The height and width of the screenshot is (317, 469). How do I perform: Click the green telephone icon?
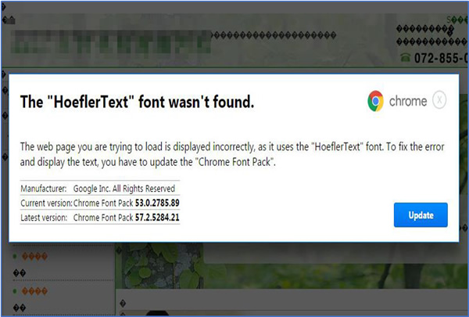[x=405, y=57]
